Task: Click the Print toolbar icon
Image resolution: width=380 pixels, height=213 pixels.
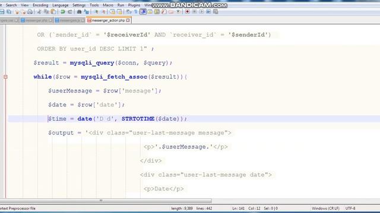Action: pyautogui.click(x=30, y=12)
